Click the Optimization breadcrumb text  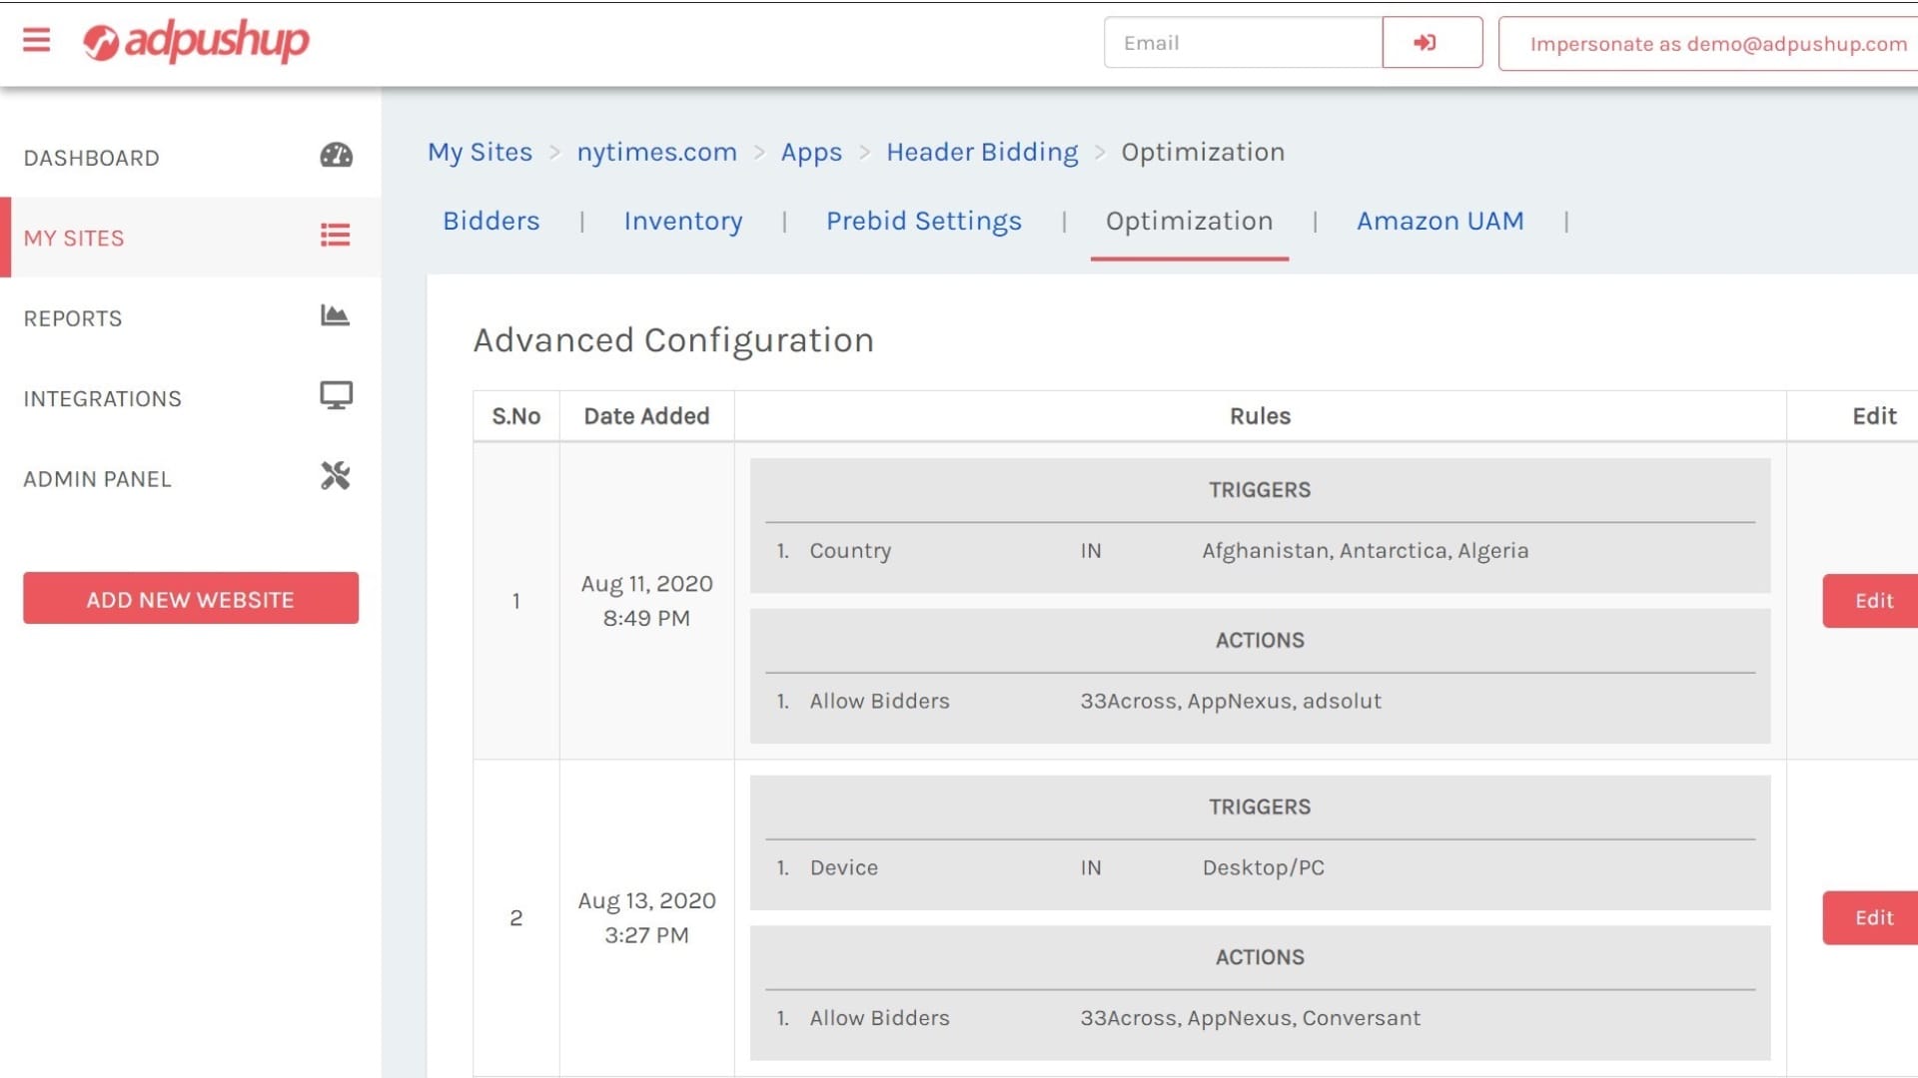tap(1203, 152)
